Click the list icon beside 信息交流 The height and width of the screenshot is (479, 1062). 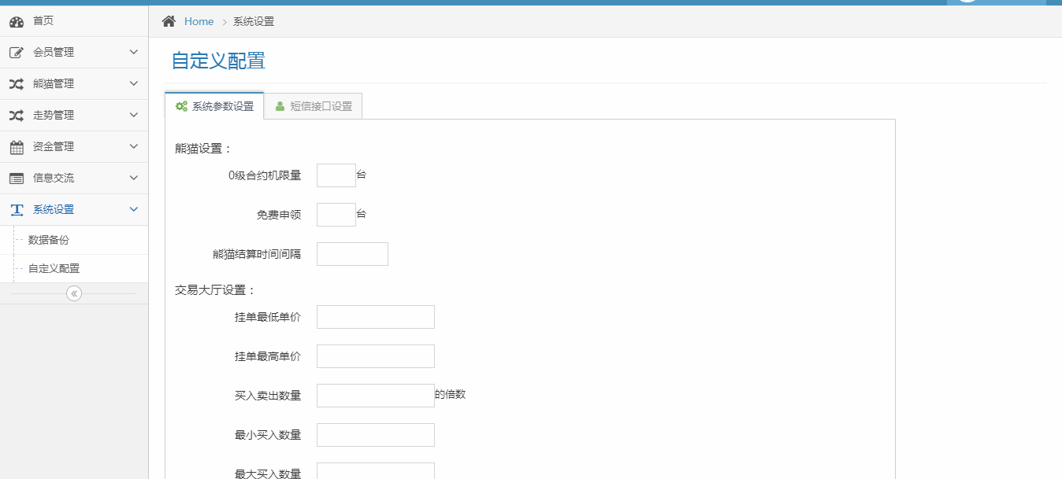(17, 179)
